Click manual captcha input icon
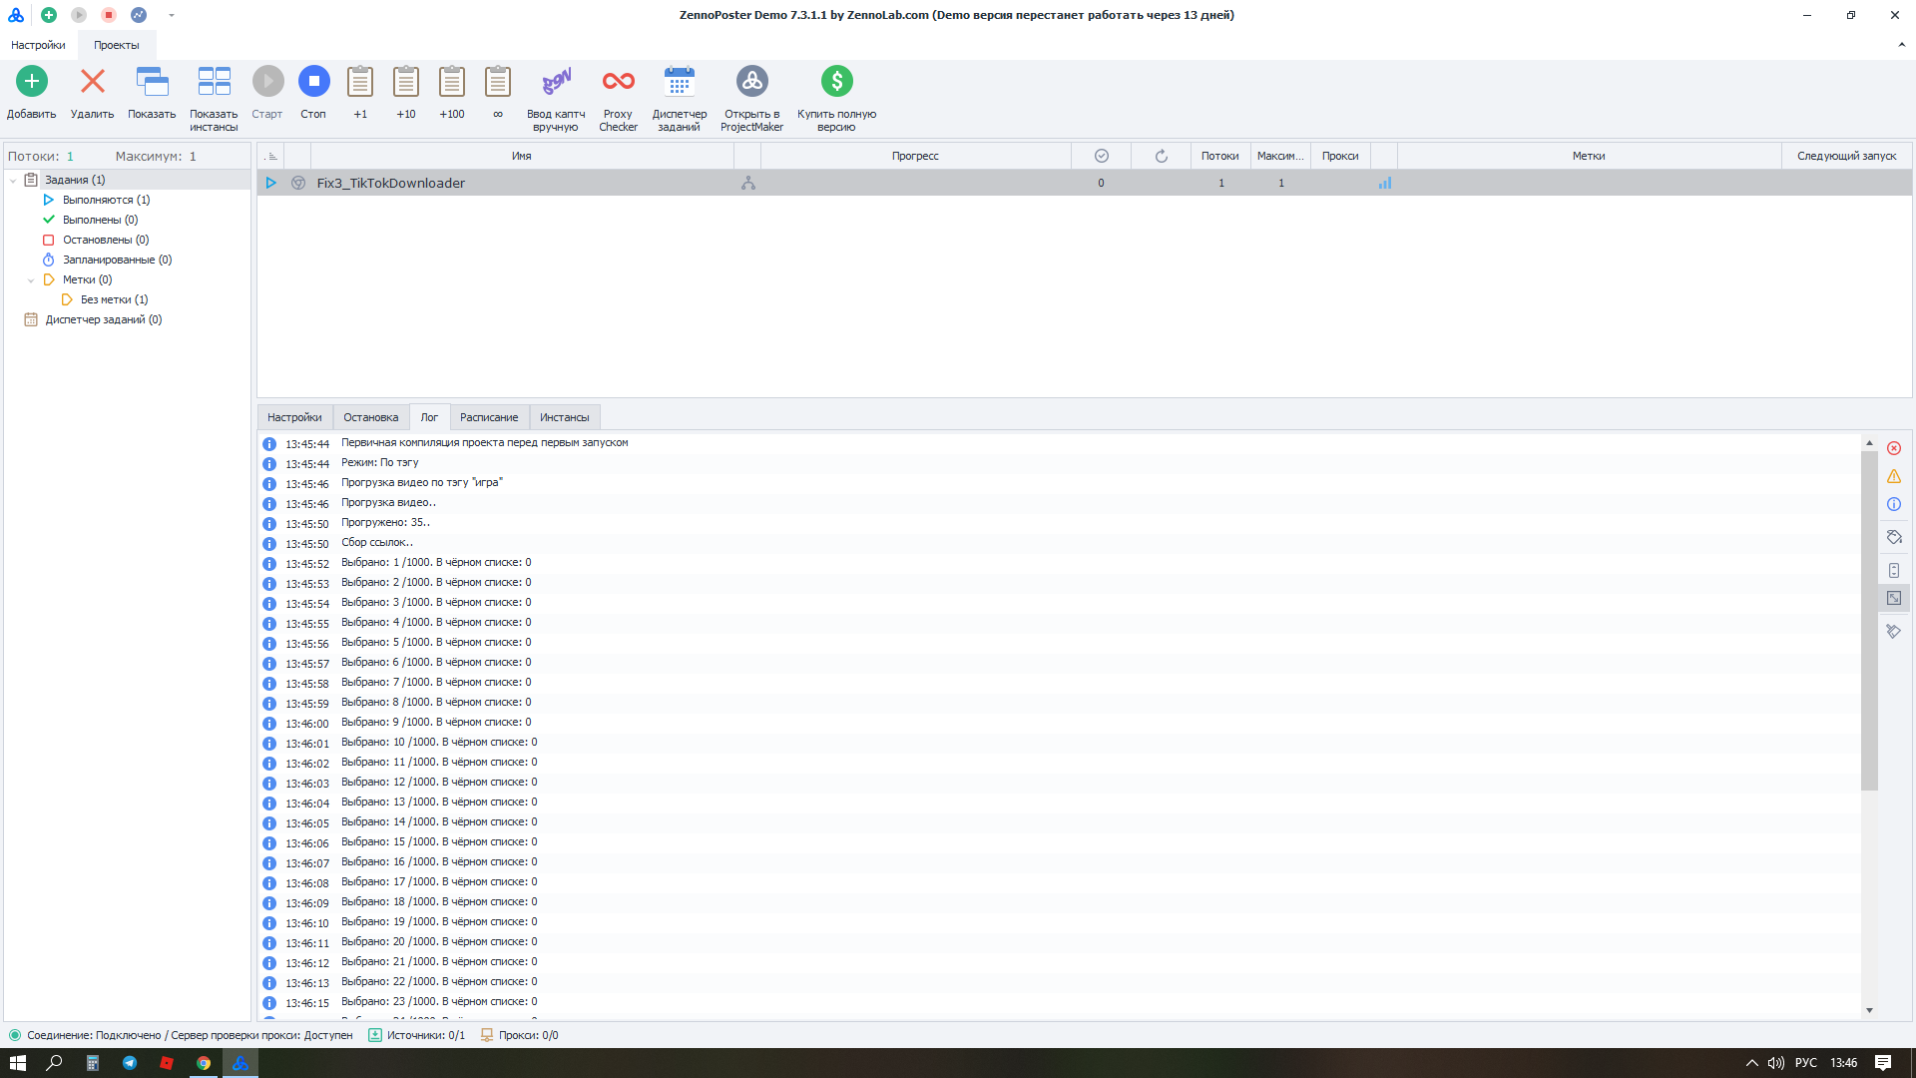Viewport: 1916px width, 1078px height. [x=556, y=82]
